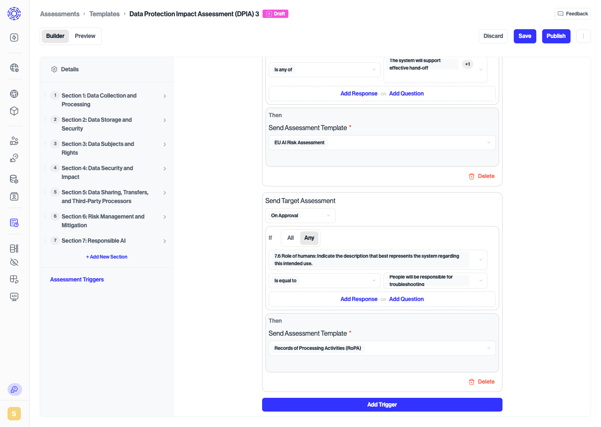Open the 'Is equal to' operator dropdown

pos(324,281)
